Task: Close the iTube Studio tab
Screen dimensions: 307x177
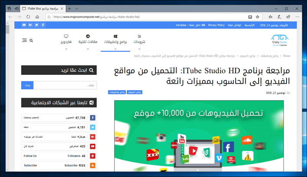Action: 62,8
